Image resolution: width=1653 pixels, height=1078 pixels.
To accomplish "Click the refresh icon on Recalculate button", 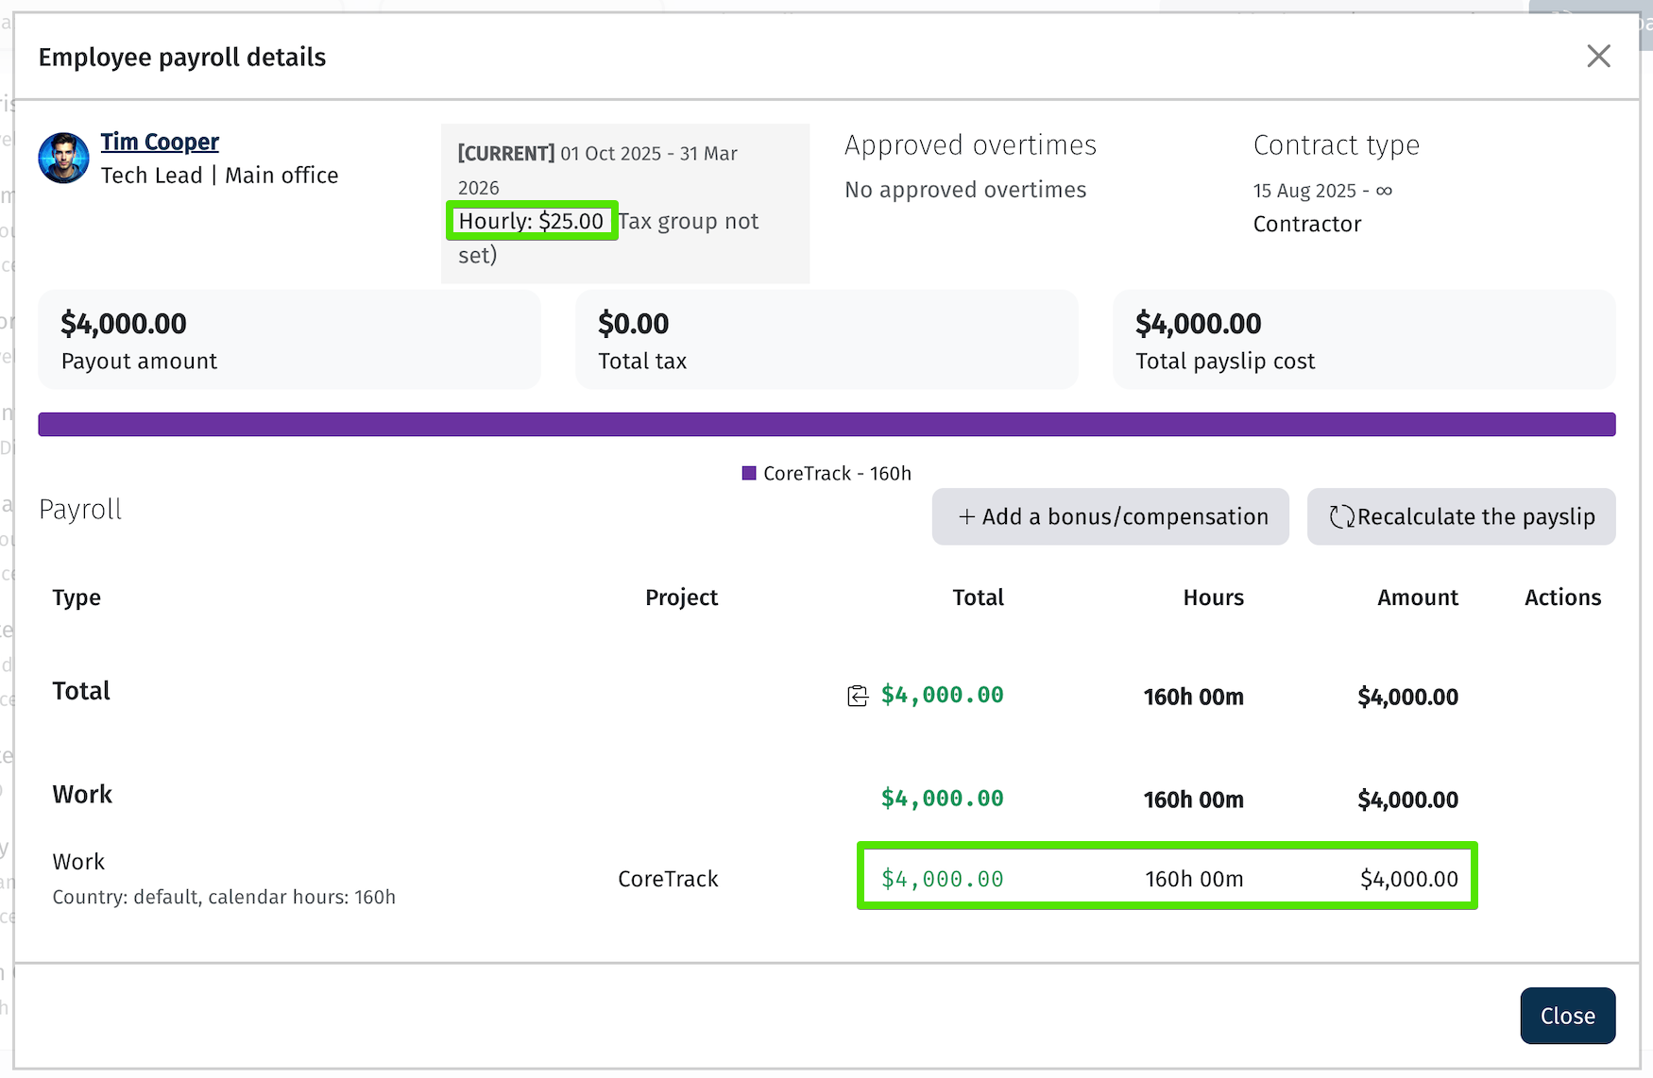I will (x=1341, y=517).
